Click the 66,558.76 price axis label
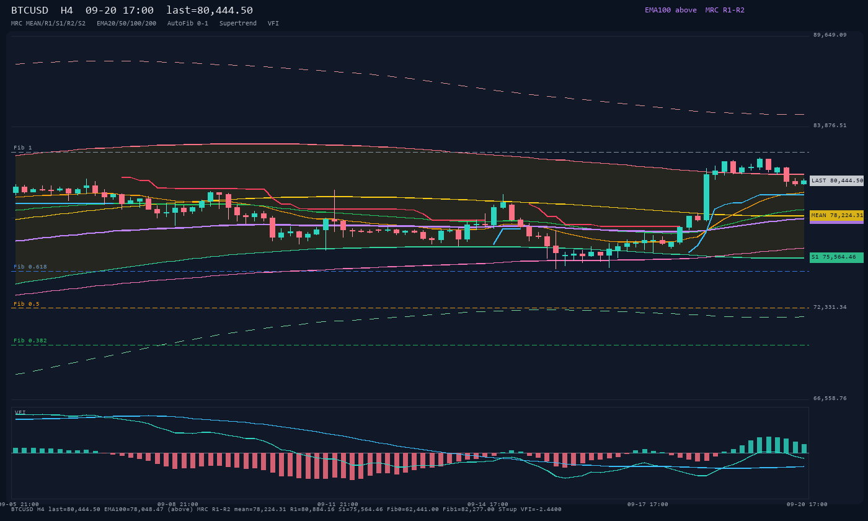This screenshot has width=868, height=521. tap(830, 398)
